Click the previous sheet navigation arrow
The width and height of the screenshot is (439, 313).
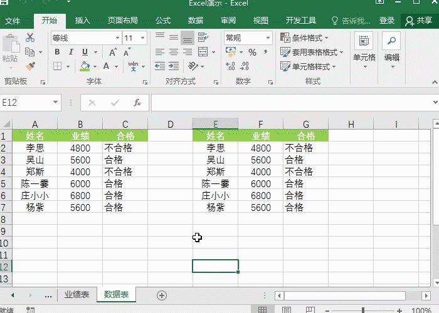[x=13, y=295]
